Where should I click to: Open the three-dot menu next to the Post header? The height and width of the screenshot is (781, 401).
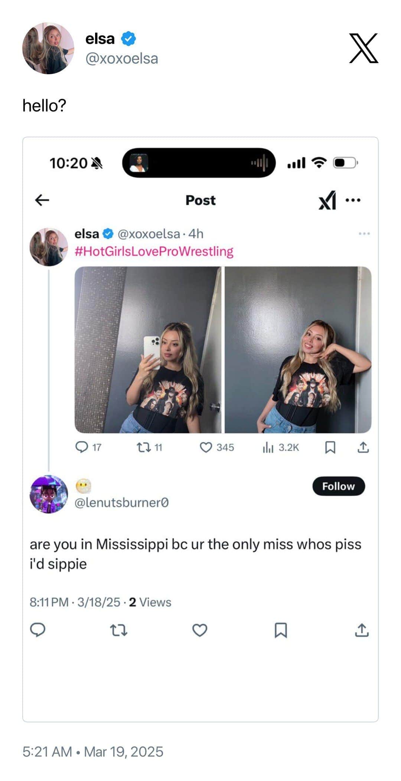coord(353,199)
